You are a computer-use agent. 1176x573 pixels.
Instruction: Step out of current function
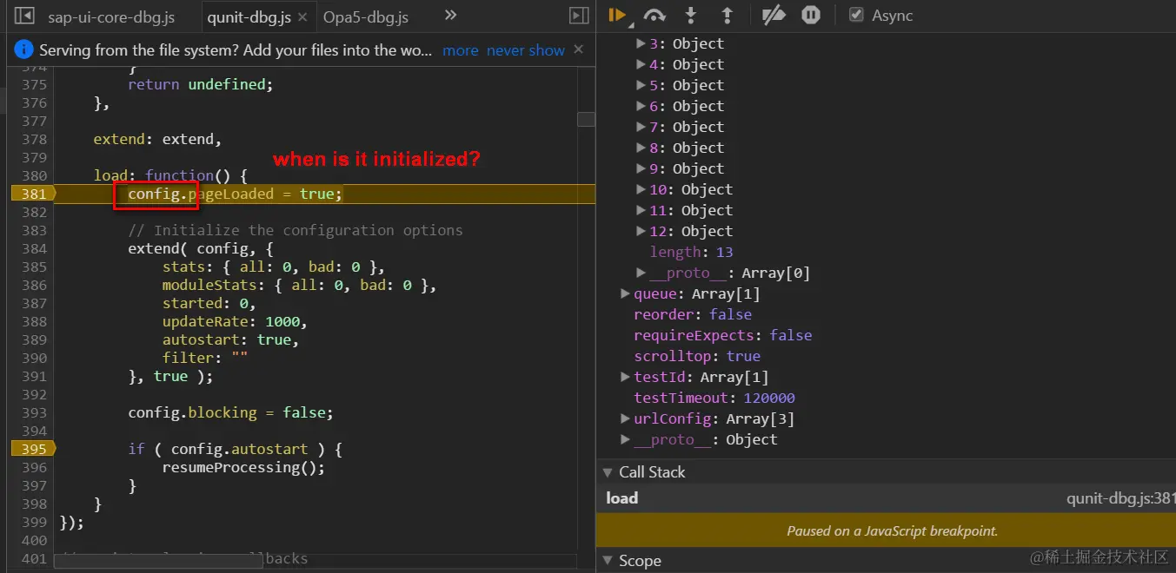coord(727,15)
